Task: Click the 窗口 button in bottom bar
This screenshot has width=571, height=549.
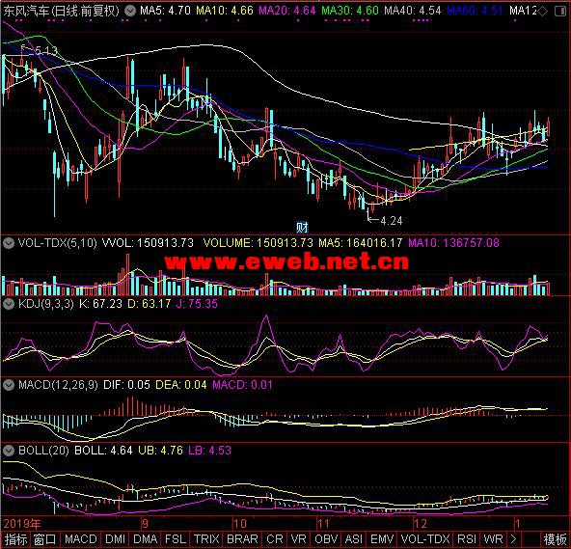Action: coord(44,539)
